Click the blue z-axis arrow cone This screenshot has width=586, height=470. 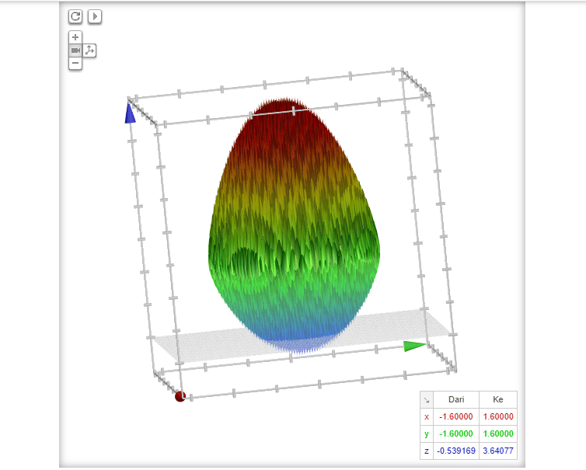point(131,113)
